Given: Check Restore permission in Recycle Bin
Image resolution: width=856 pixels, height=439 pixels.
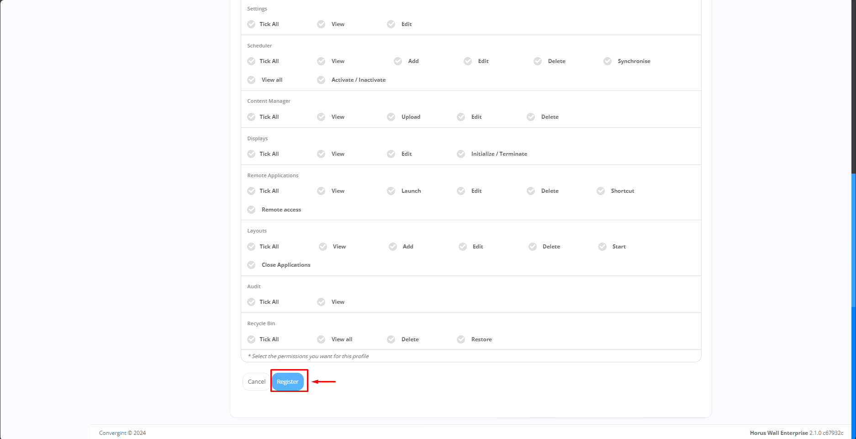Looking at the screenshot, I should coord(461,339).
